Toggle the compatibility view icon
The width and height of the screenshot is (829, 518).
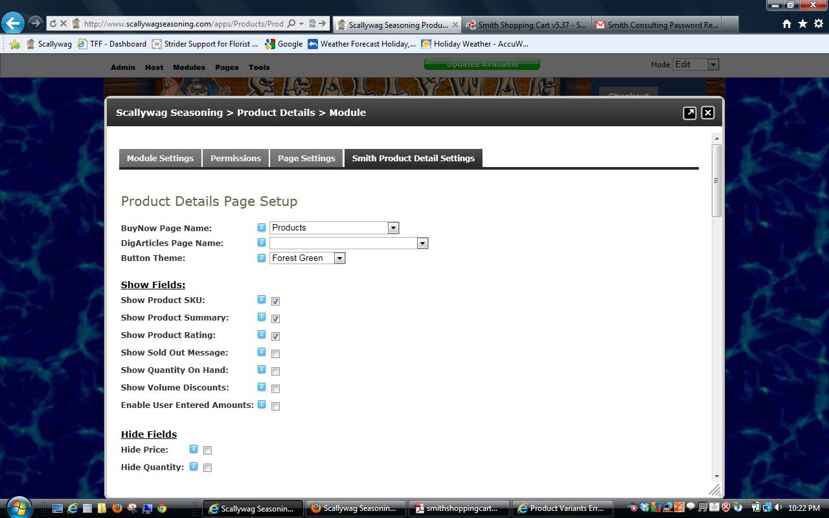pos(312,23)
